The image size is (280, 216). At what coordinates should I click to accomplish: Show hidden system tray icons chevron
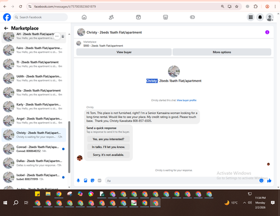point(244,203)
